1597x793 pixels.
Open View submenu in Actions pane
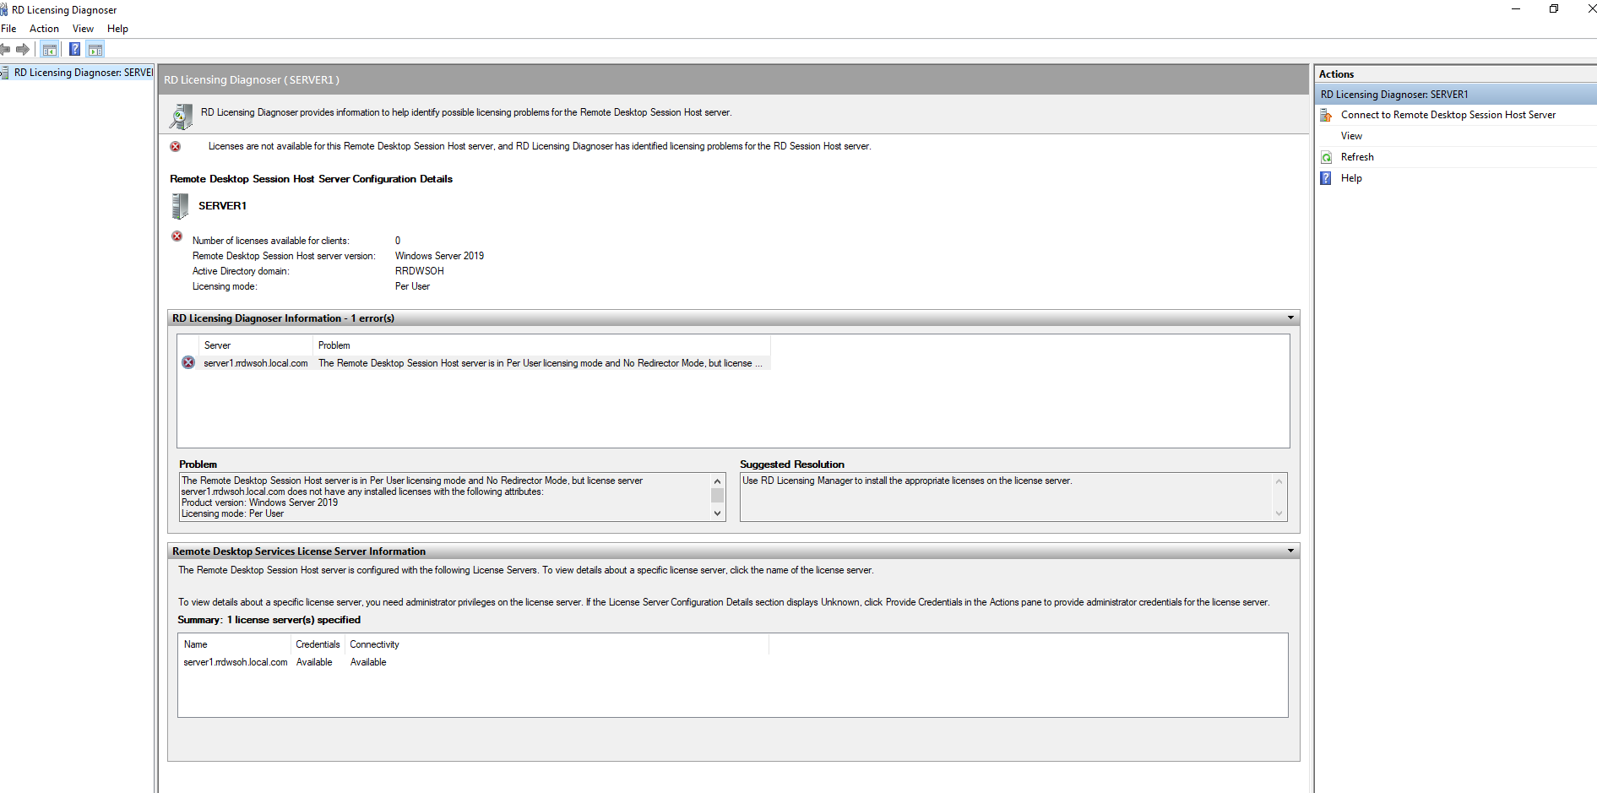[x=1351, y=136]
